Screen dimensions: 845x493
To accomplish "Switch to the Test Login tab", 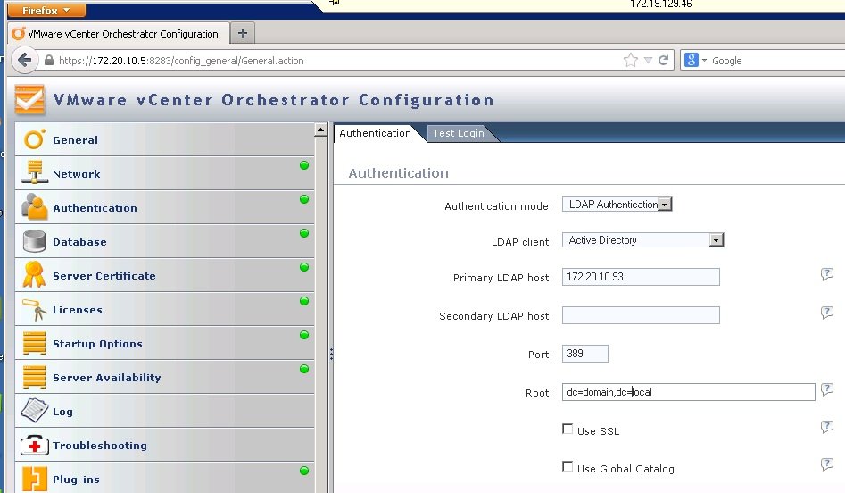I will [x=458, y=133].
